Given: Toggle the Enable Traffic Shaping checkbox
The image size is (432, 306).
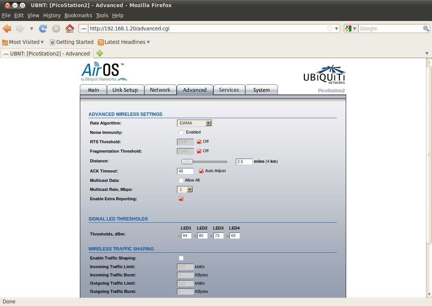Looking at the screenshot, I should pos(181,258).
